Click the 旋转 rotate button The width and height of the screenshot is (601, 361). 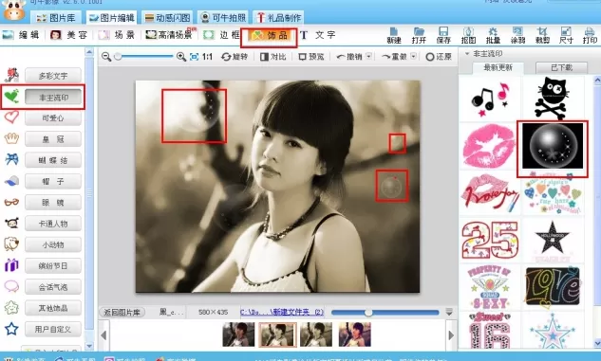235,57
